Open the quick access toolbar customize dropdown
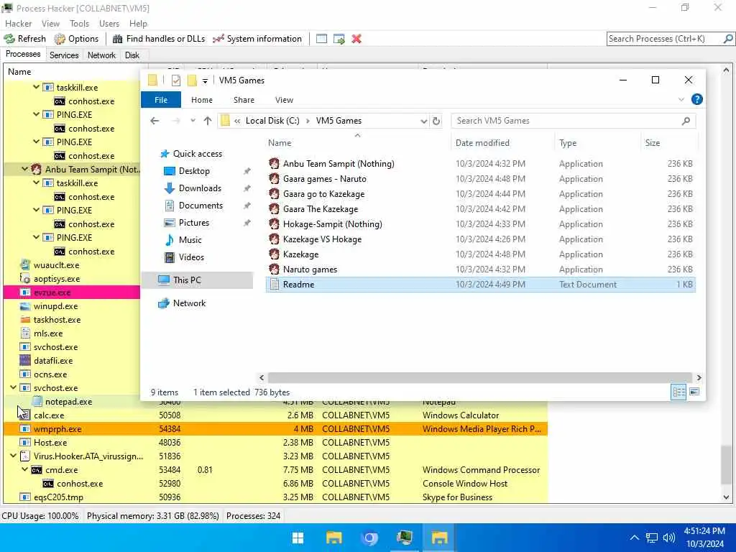The image size is (736, 552). (x=205, y=80)
